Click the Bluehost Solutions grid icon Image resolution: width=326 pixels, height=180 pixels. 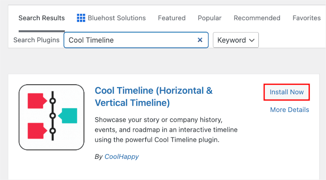81,18
